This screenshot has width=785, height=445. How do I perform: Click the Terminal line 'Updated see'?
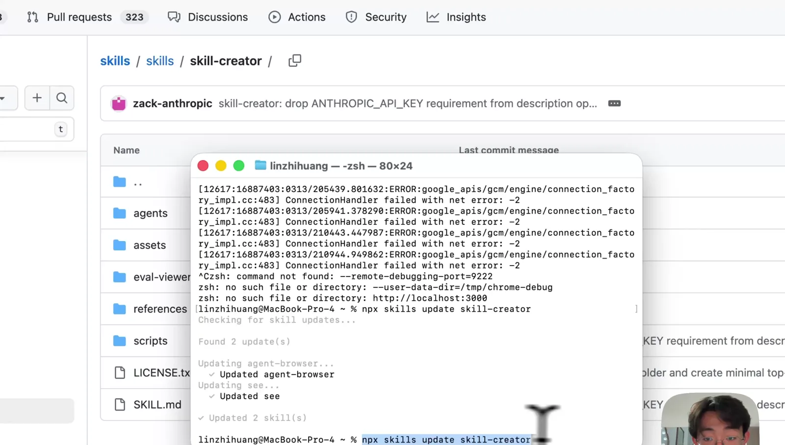pyautogui.click(x=250, y=396)
